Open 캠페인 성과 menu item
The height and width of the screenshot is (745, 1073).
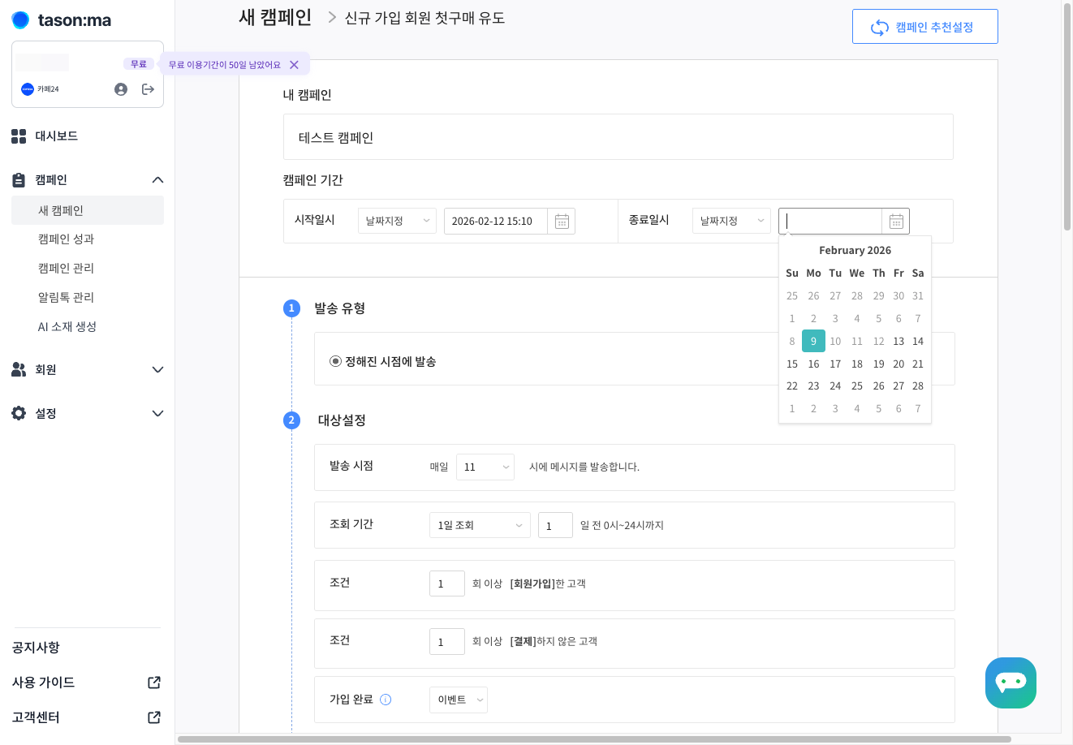66,239
